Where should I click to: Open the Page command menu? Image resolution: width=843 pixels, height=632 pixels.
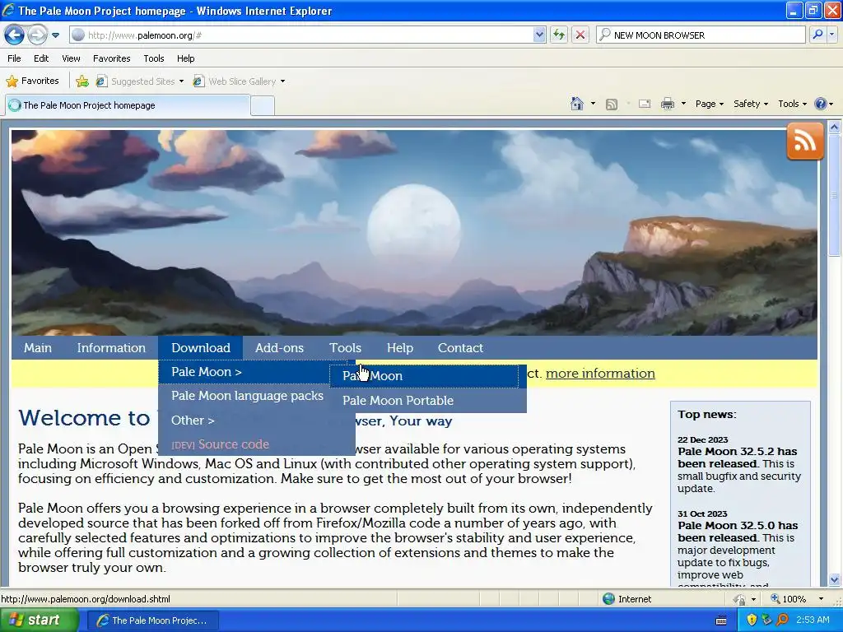(710, 104)
